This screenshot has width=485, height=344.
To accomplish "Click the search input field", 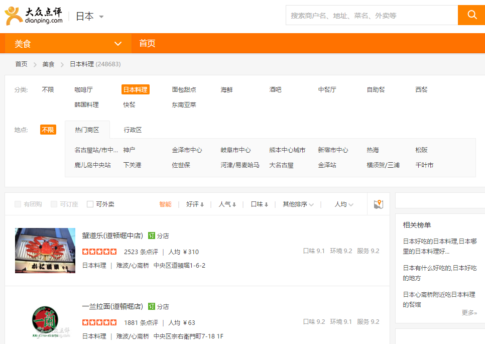I will click(372, 16).
